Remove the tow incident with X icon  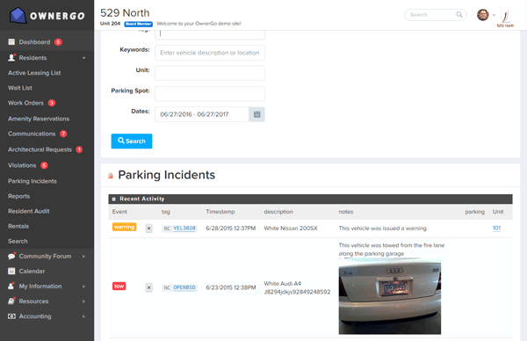pos(149,287)
